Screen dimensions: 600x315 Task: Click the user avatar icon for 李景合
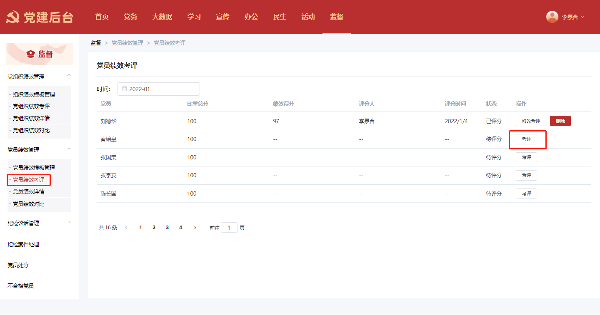click(x=552, y=17)
